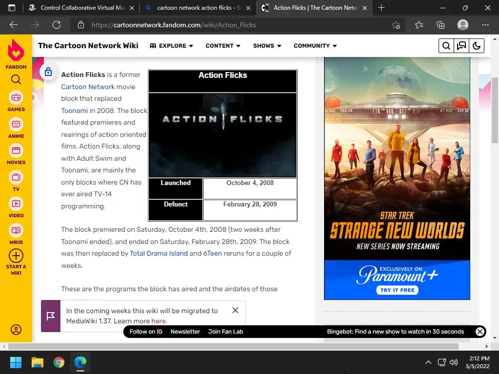Open the browser profile avatar
Screen dimensions: 499x374
pyautogui.click(x=463, y=25)
